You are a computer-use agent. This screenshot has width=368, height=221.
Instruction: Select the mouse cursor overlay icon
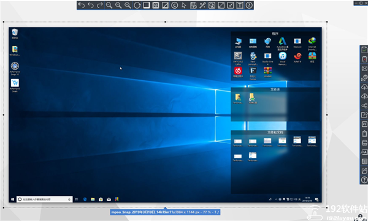click(184, 5)
